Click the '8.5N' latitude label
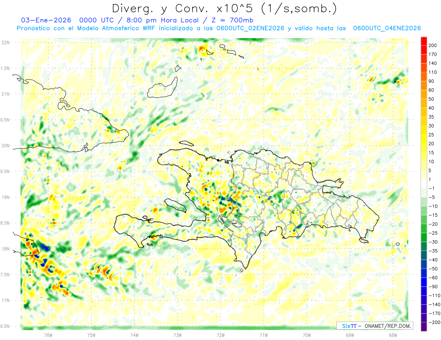The image size is (441, 340). click(x=6, y=223)
